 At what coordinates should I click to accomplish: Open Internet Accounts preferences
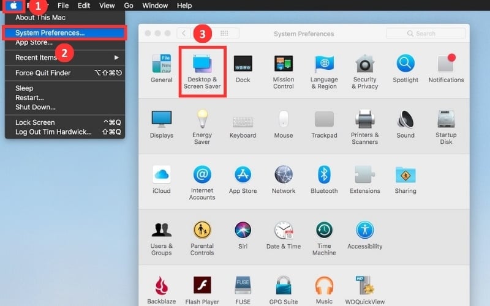pyautogui.click(x=202, y=182)
